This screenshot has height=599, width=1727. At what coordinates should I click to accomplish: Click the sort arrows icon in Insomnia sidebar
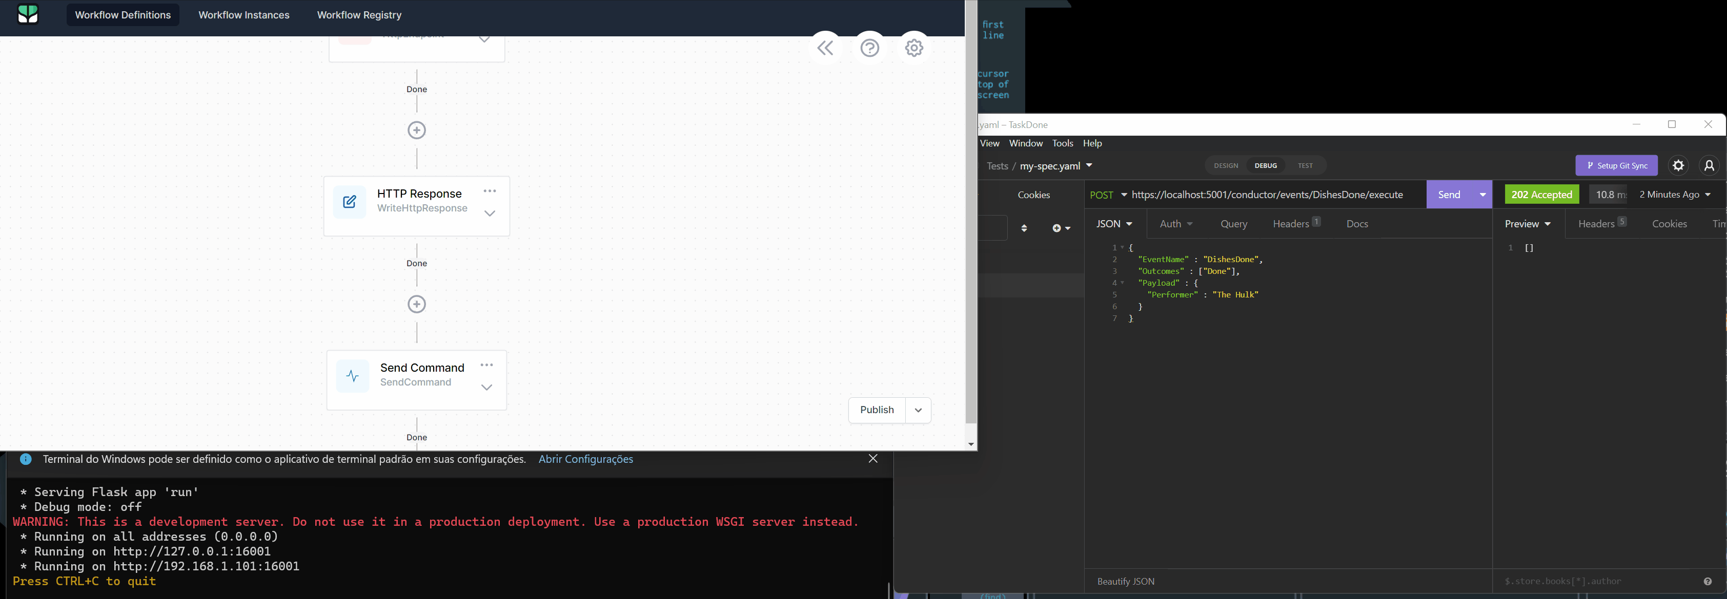[x=1024, y=228]
